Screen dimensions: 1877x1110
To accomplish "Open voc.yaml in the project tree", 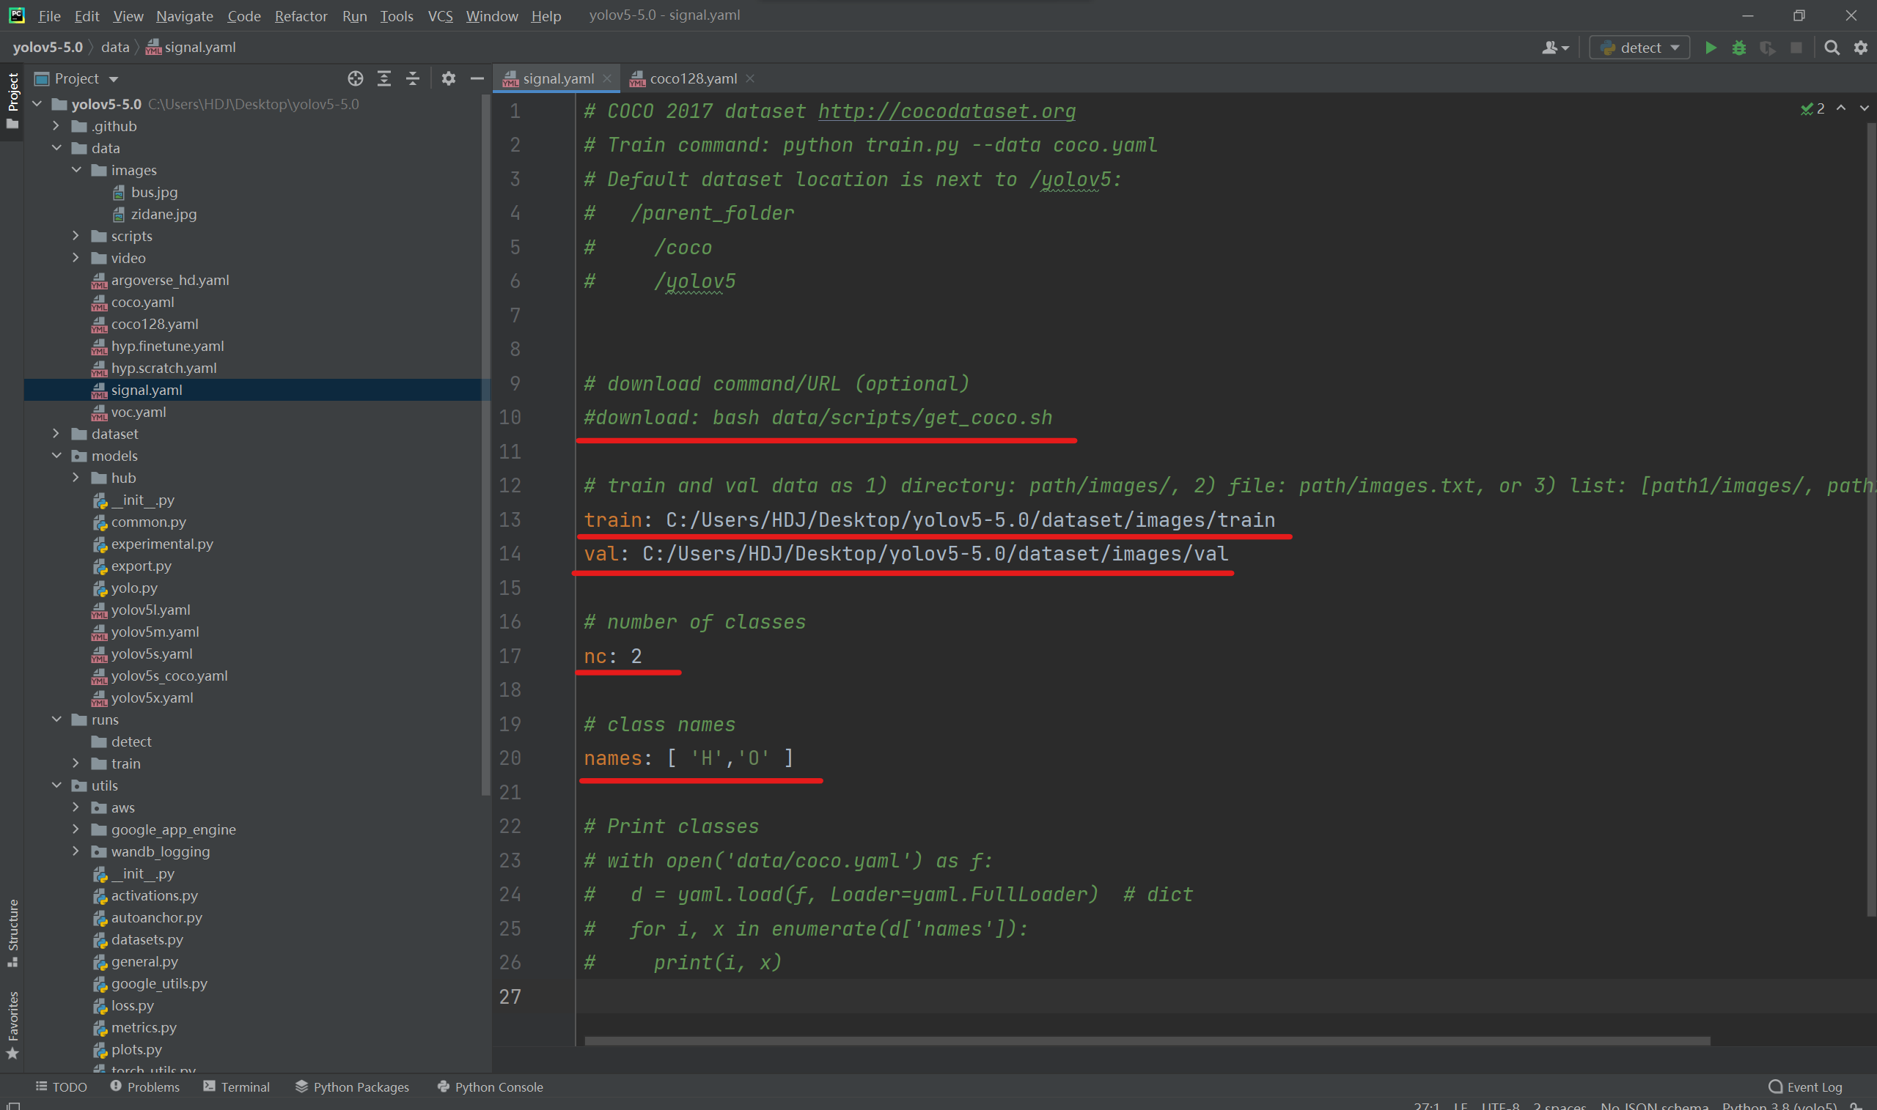I will point(139,412).
